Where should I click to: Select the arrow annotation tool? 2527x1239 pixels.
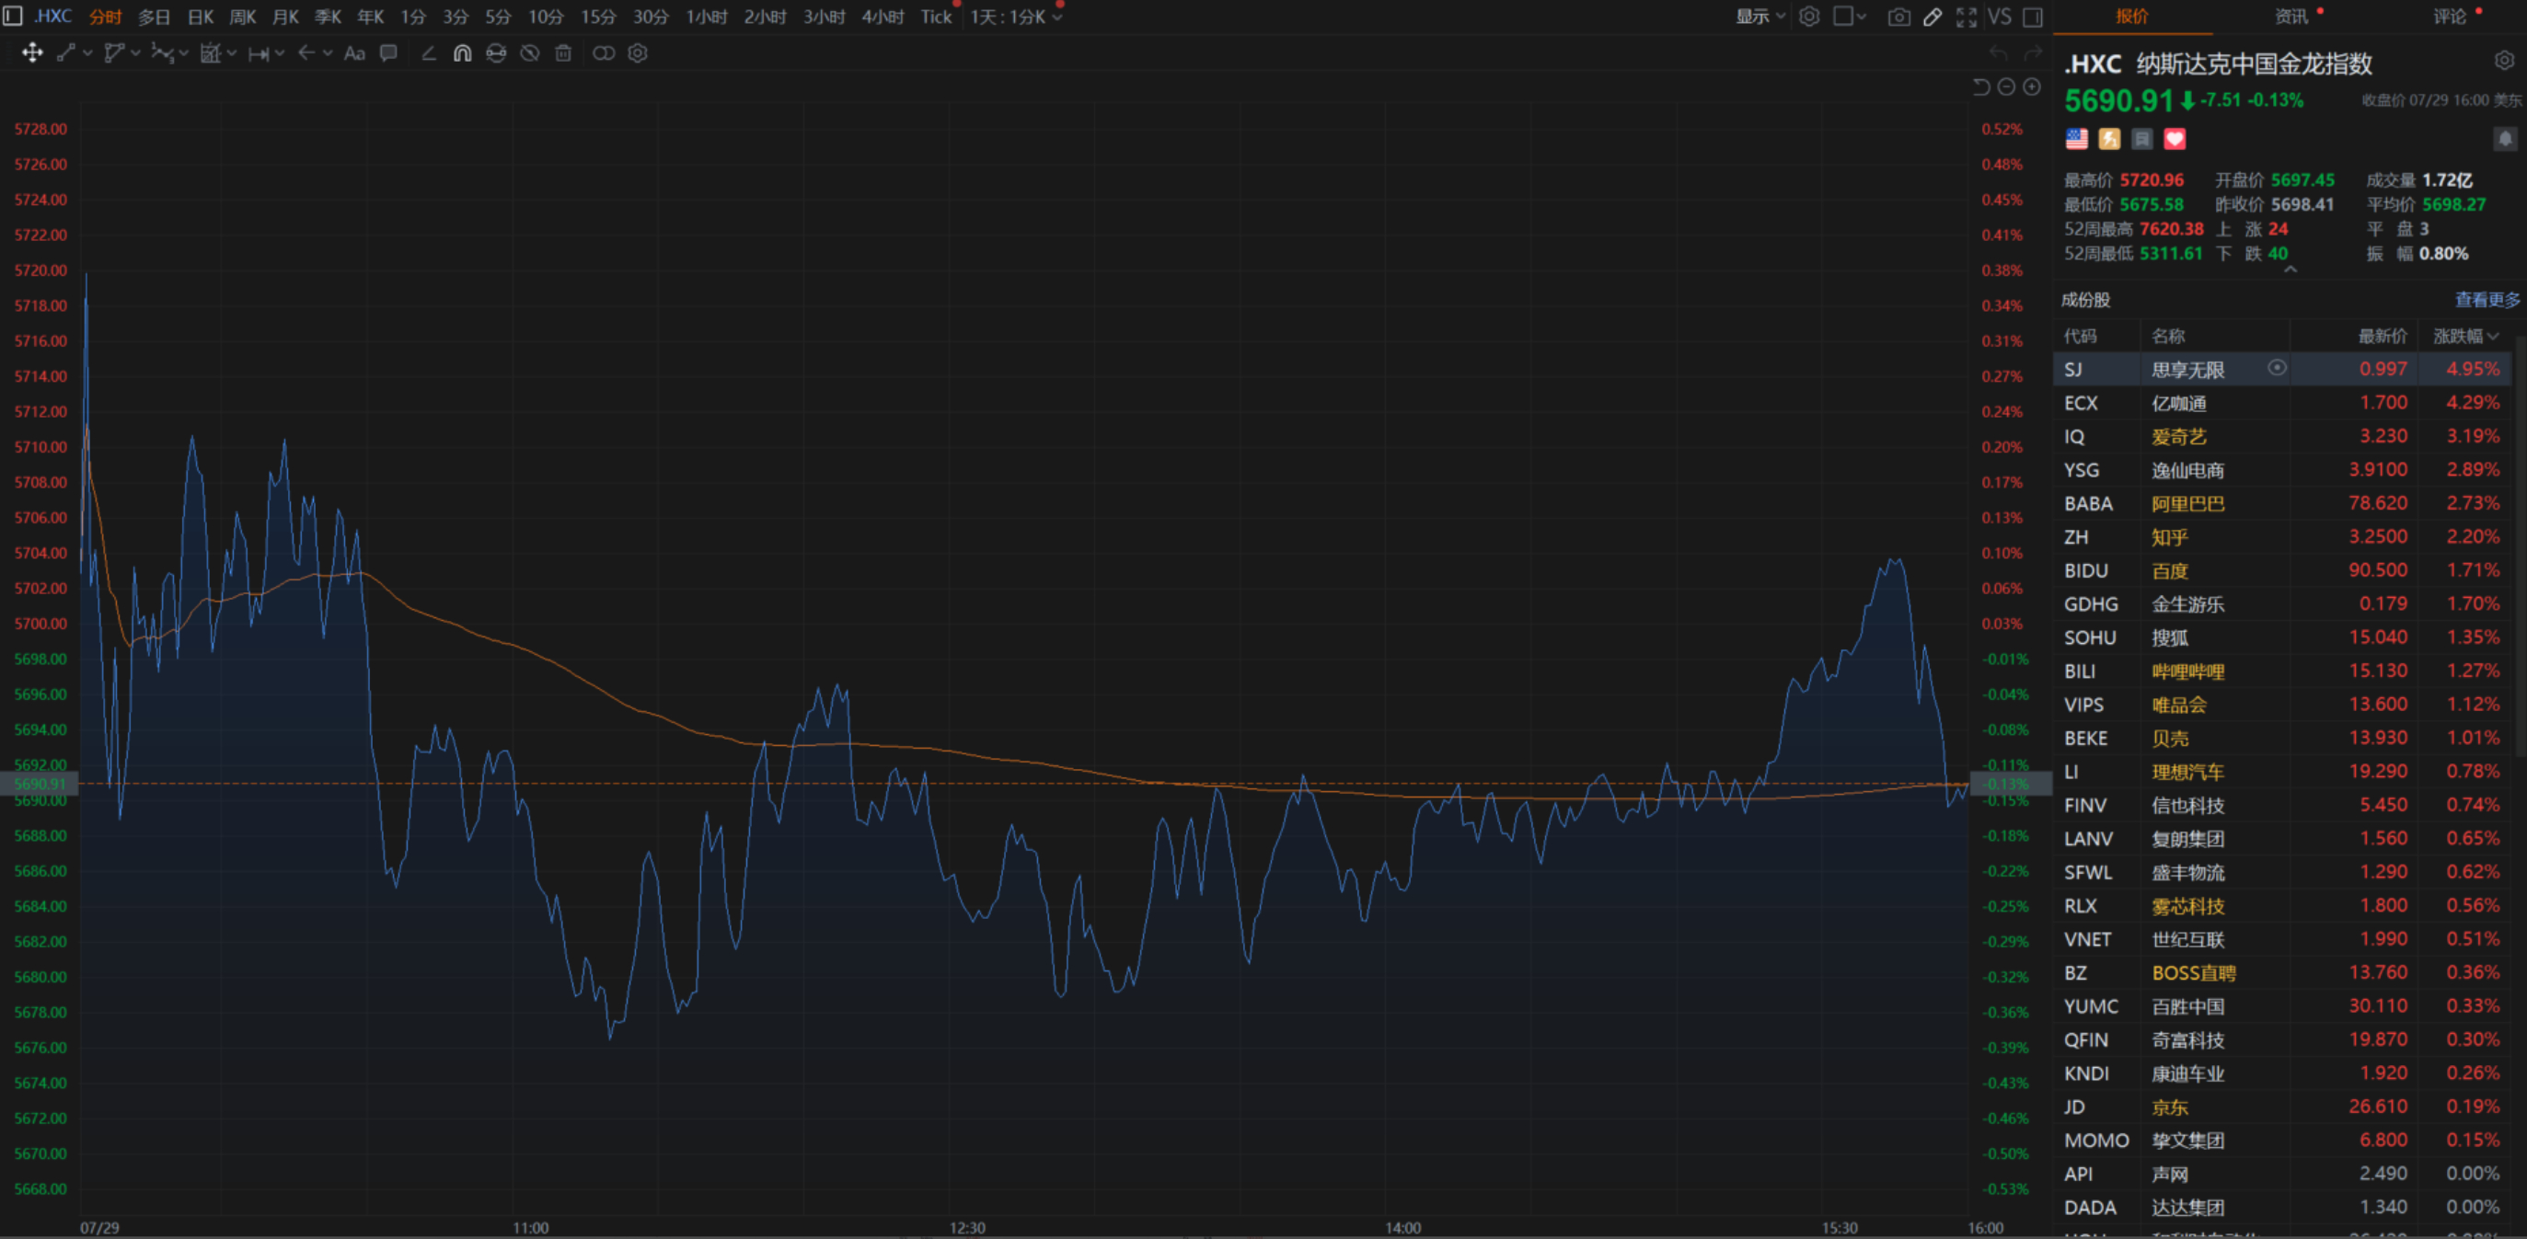point(306,53)
